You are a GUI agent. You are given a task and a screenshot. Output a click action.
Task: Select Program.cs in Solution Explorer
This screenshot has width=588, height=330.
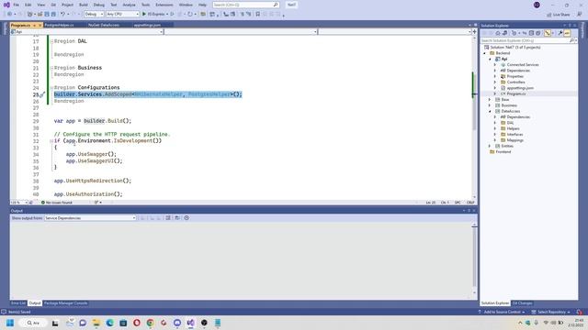coord(516,93)
